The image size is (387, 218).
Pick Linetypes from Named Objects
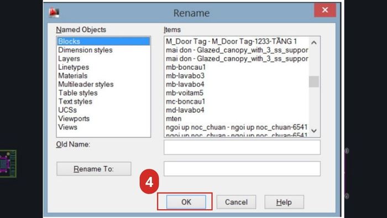[x=74, y=67]
